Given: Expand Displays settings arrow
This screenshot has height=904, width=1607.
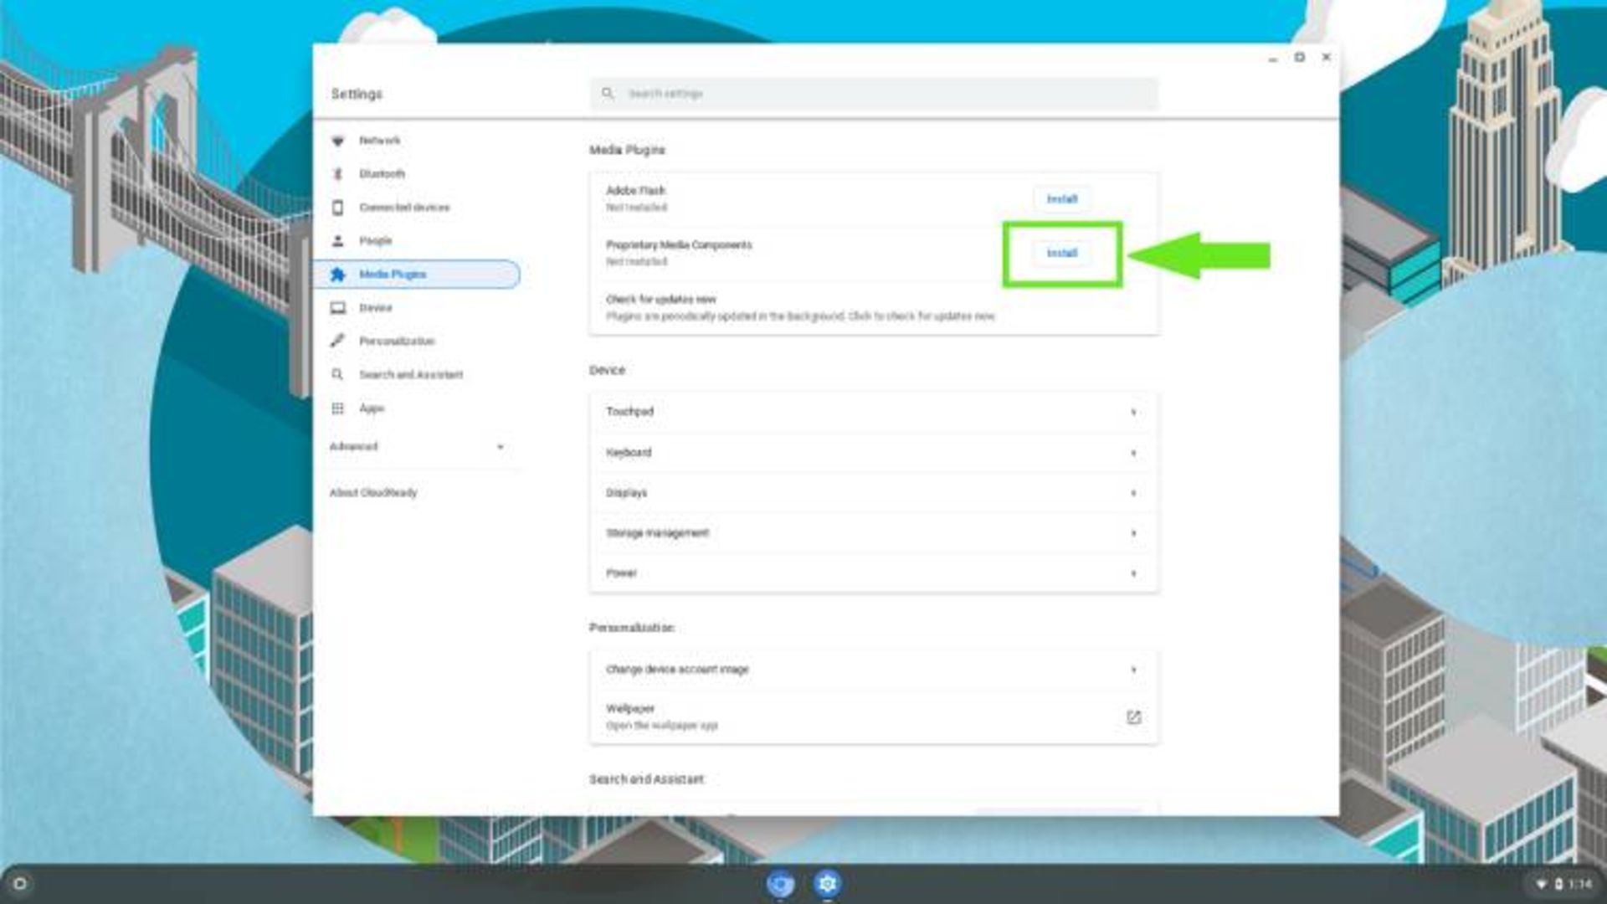Looking at the screenshot, I should pos(1133,493).
